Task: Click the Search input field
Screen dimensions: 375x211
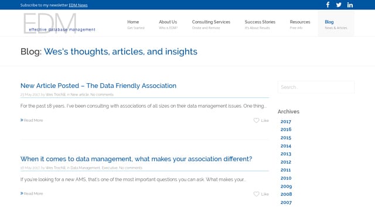Action: pos(316,87)
